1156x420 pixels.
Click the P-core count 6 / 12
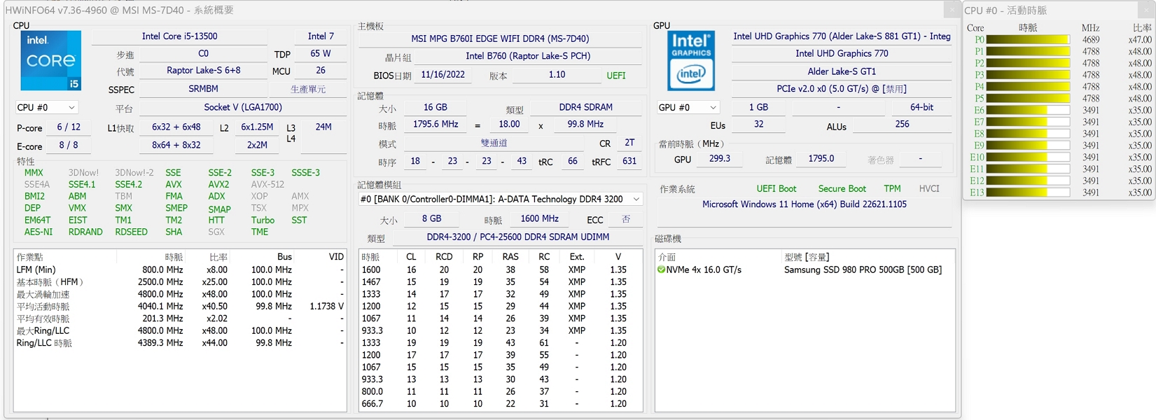pos(69,127)
